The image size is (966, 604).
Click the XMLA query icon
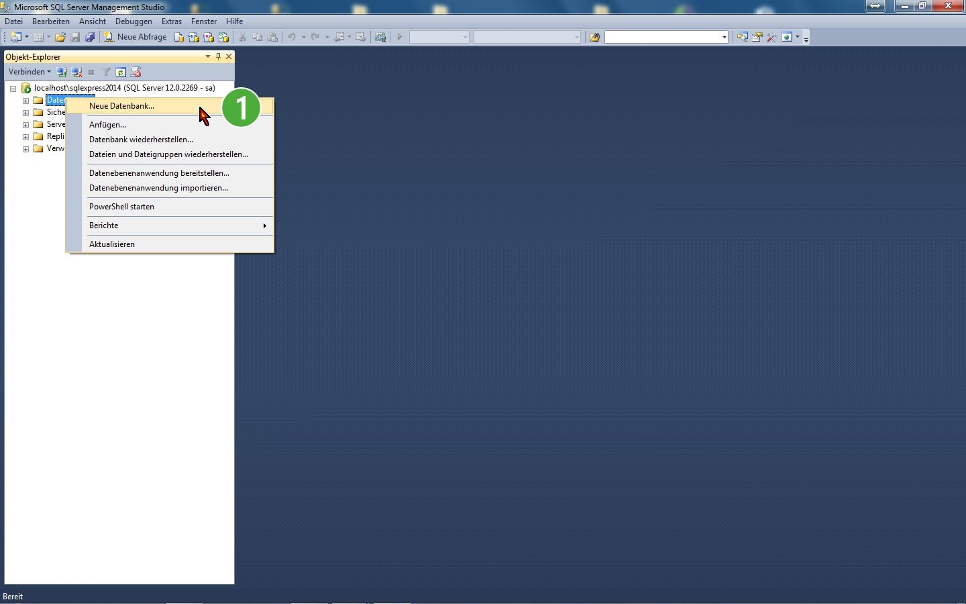223,37
